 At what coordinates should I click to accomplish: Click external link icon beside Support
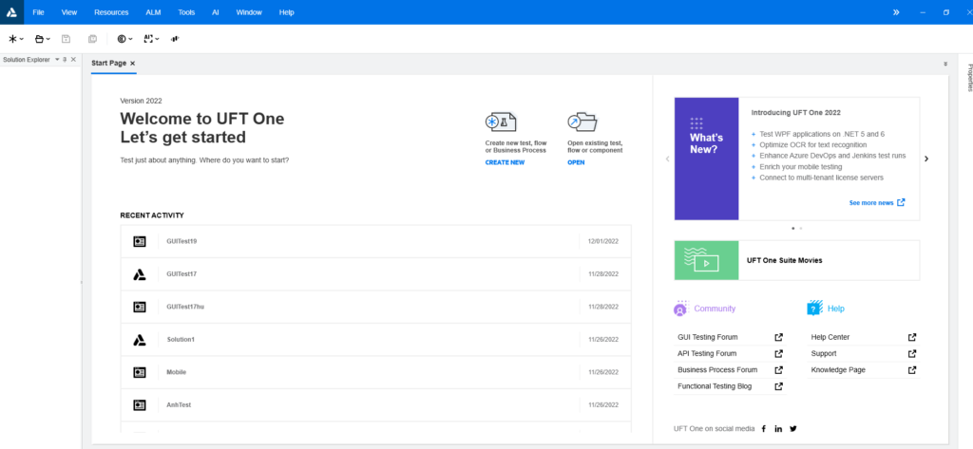[x=912, y=353]
